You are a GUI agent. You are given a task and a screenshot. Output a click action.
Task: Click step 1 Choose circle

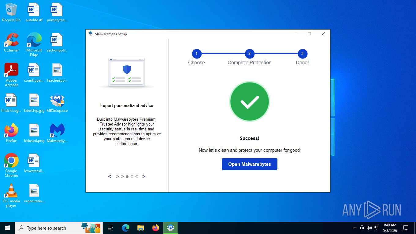click(x=196, y=54)
